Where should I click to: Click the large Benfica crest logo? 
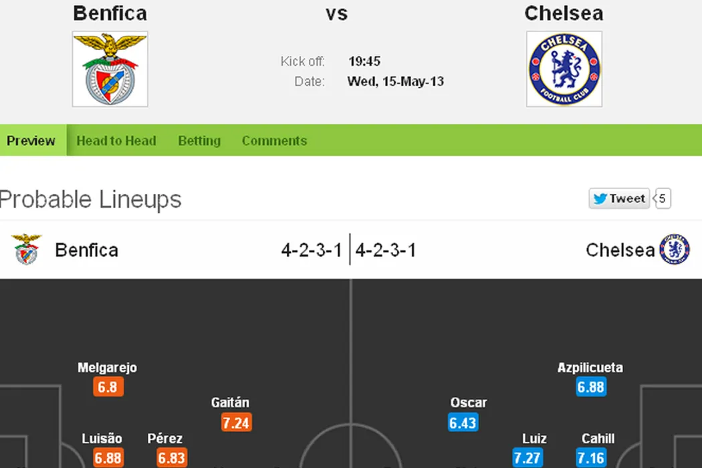pos(110,69)
